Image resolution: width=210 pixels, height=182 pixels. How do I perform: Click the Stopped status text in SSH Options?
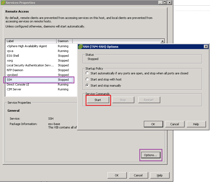point(93,59)
